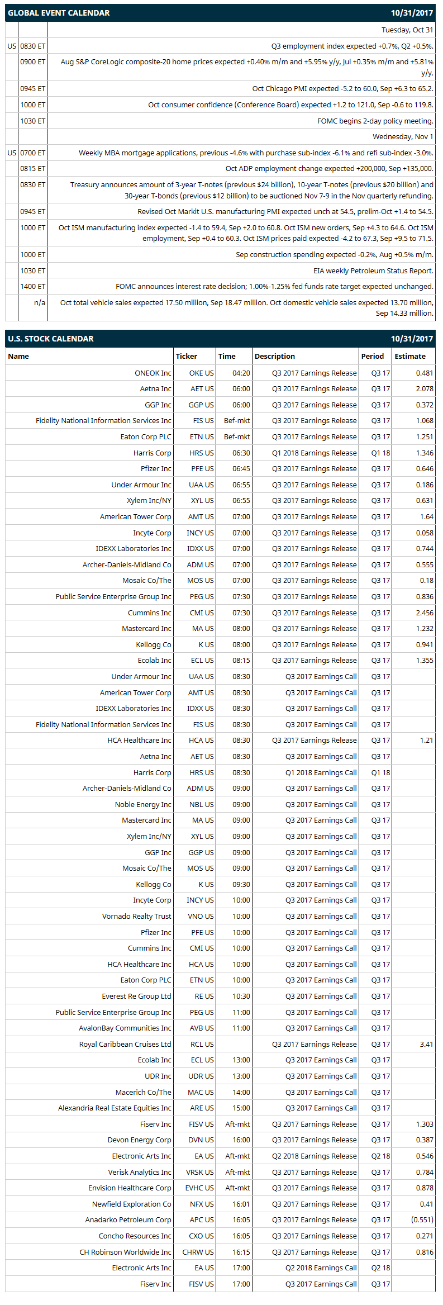Select the Oct Chicago PMI event text
This screenshot has width=443, height=1305.
pyautogui.click(x=343, y=88)
